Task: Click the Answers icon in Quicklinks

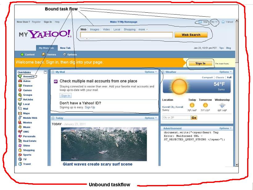Action: tap(20, 76)
